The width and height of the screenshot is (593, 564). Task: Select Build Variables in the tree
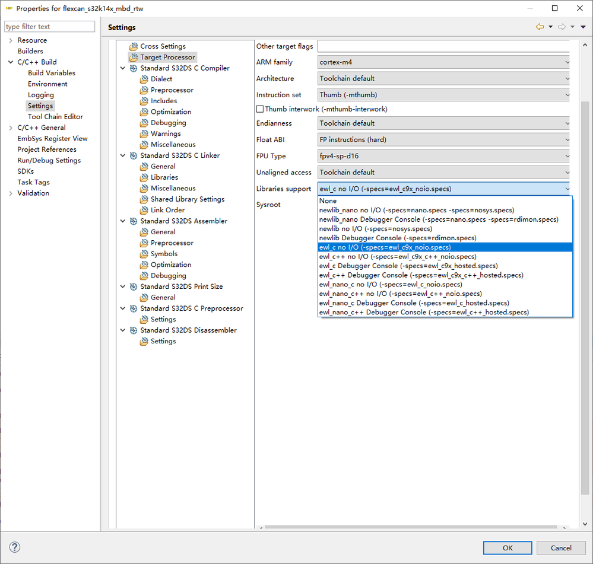coord(52,73)
